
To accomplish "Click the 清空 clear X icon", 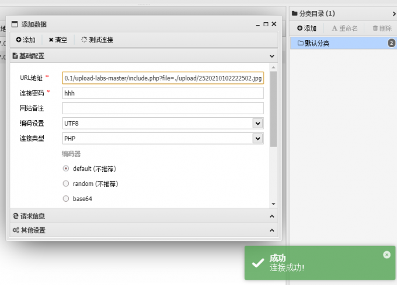I will coord(51,40).
